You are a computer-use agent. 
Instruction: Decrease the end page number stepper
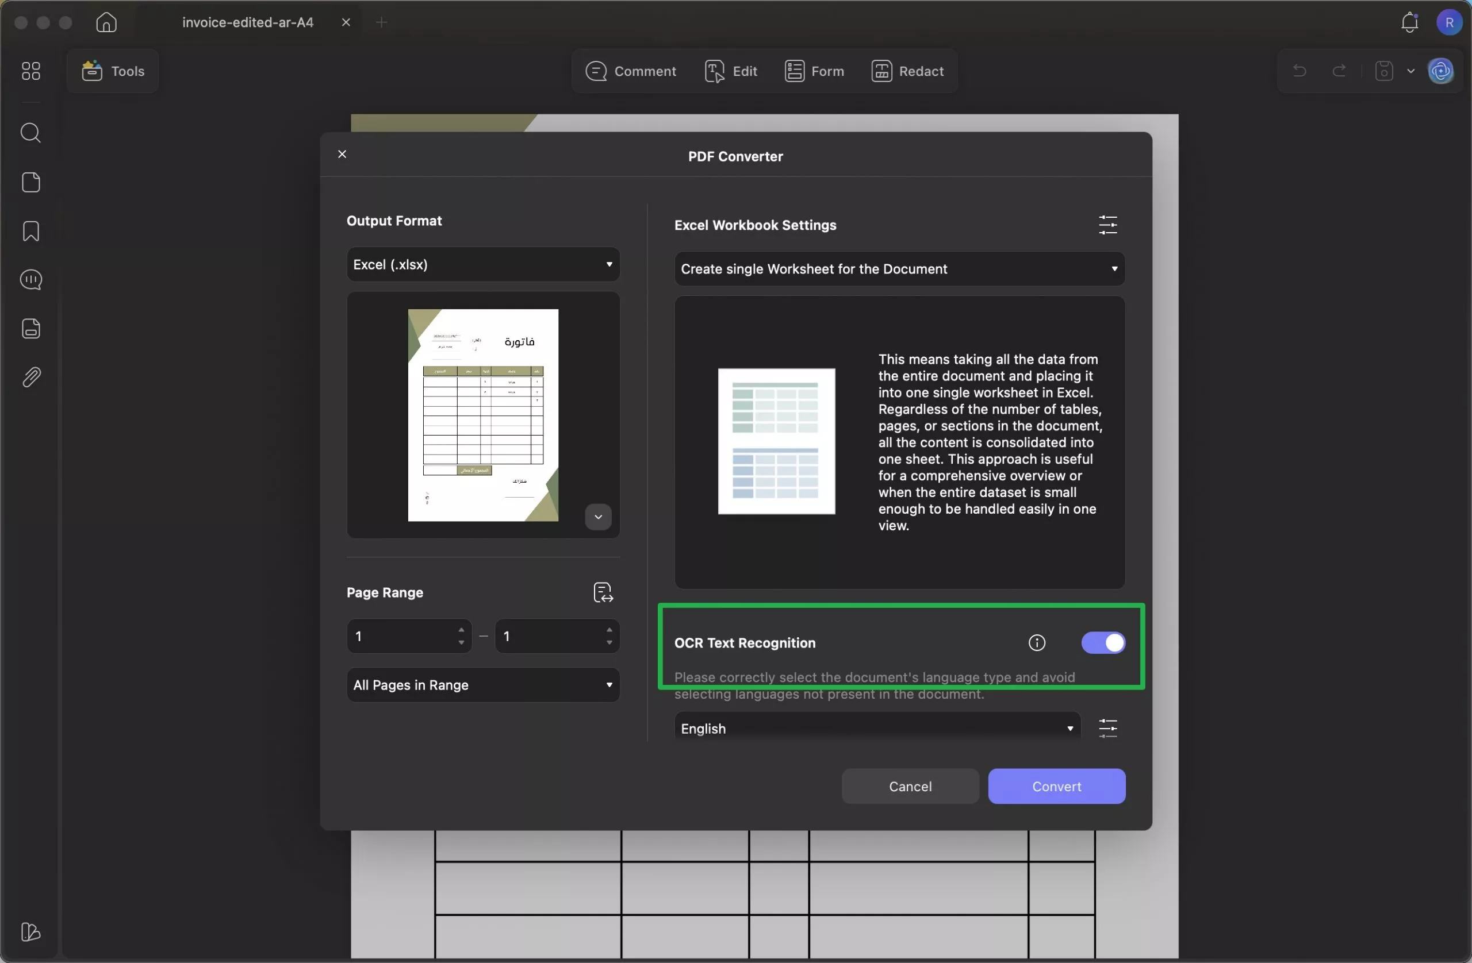coord(609,643)
